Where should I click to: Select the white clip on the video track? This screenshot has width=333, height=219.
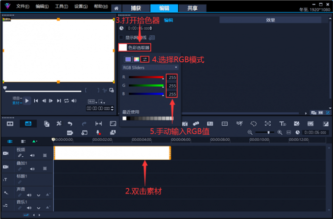[x=112, y=153]
